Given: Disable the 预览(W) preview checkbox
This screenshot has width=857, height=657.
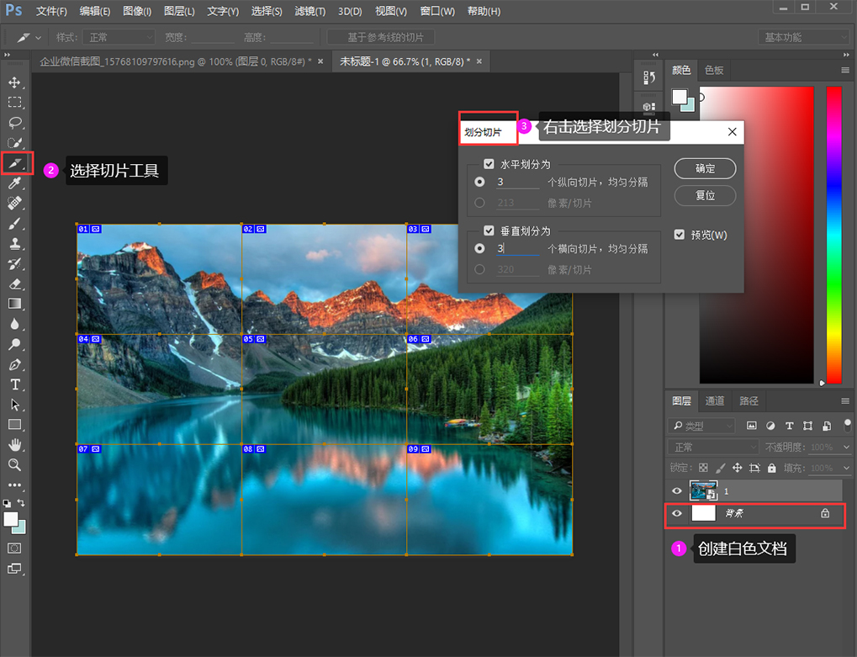Looking at the screenshot, I should pos(680,235).
